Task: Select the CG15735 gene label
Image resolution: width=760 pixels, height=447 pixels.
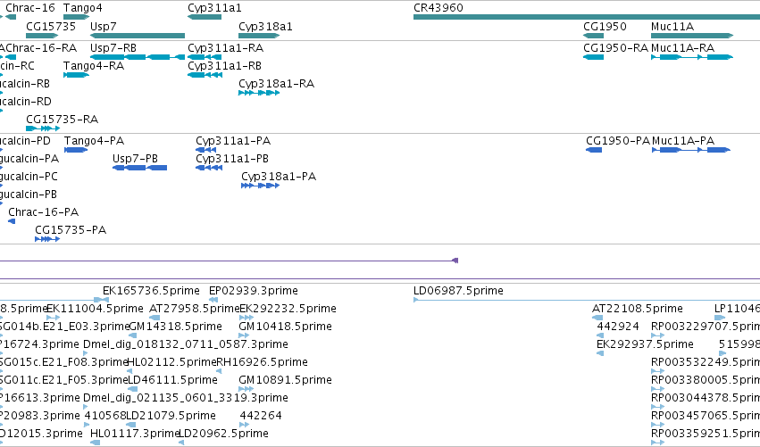Action: coord(51,26)
